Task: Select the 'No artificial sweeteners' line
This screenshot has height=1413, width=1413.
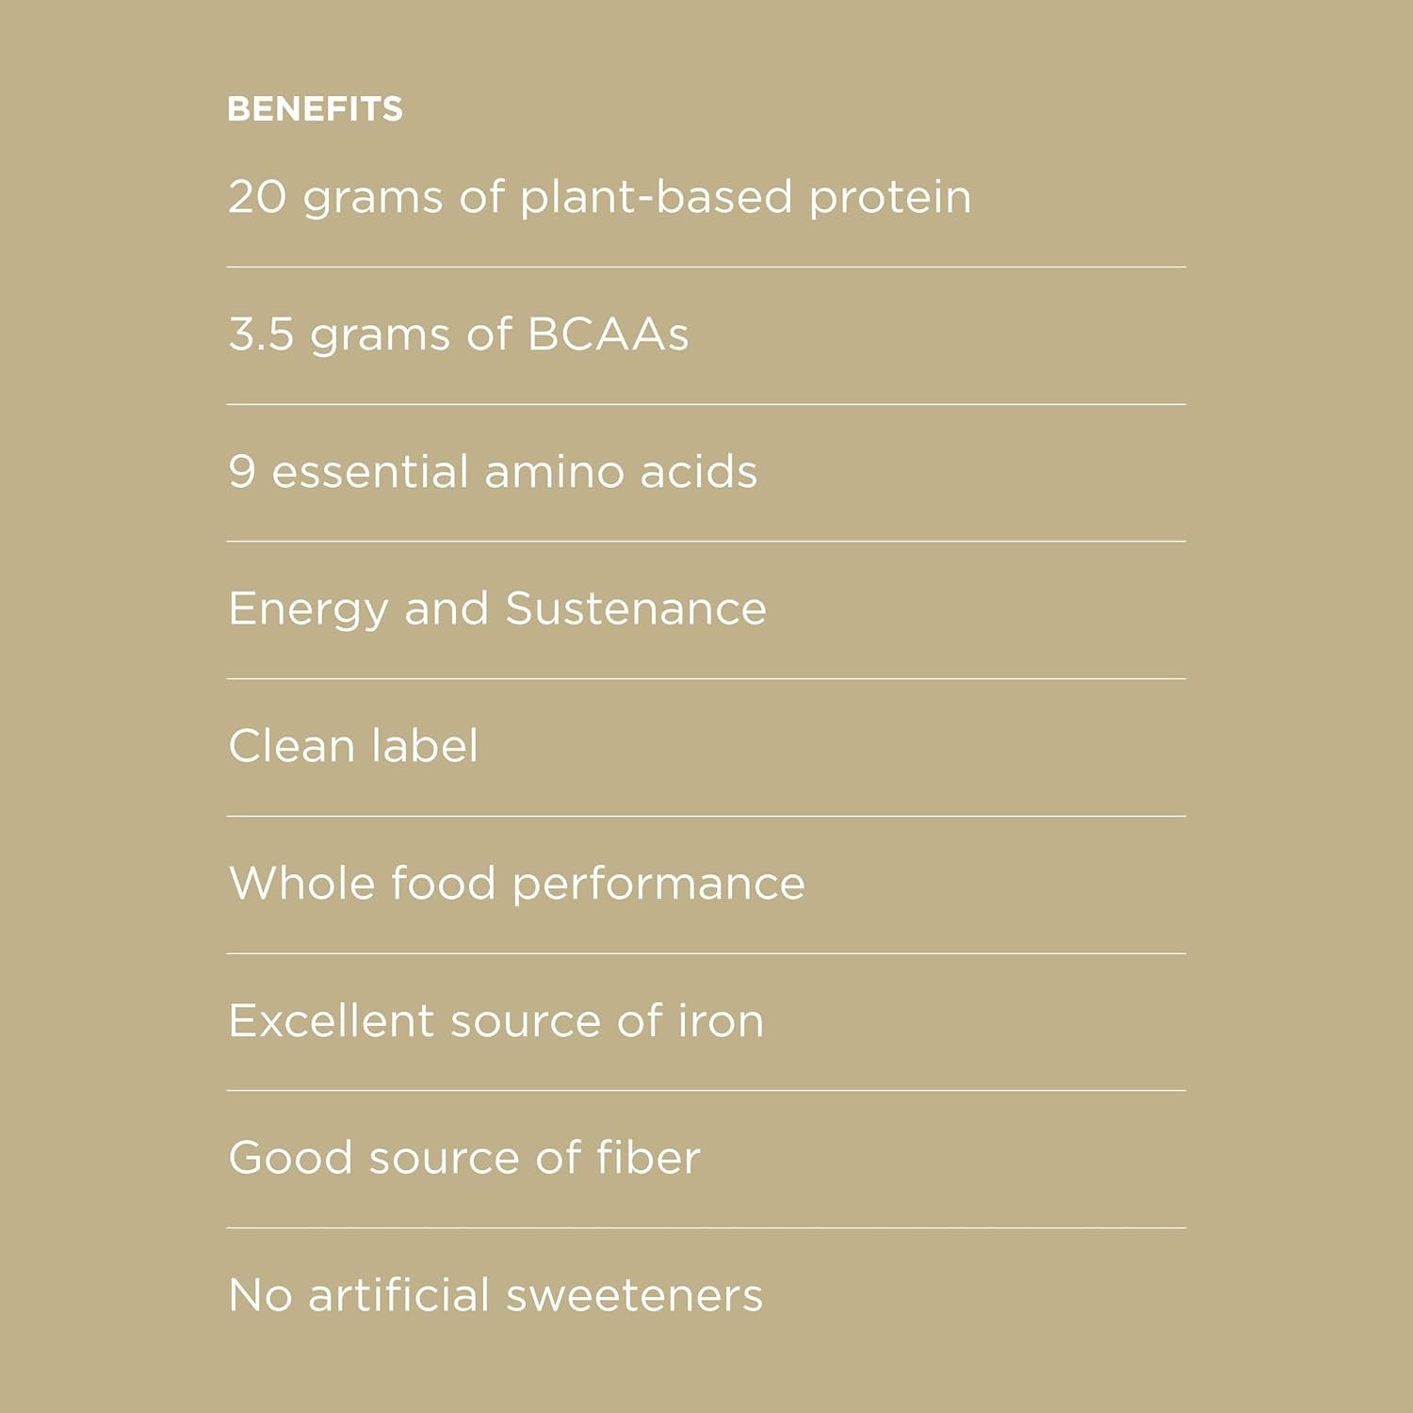Action: click(x=495, y=1295)
